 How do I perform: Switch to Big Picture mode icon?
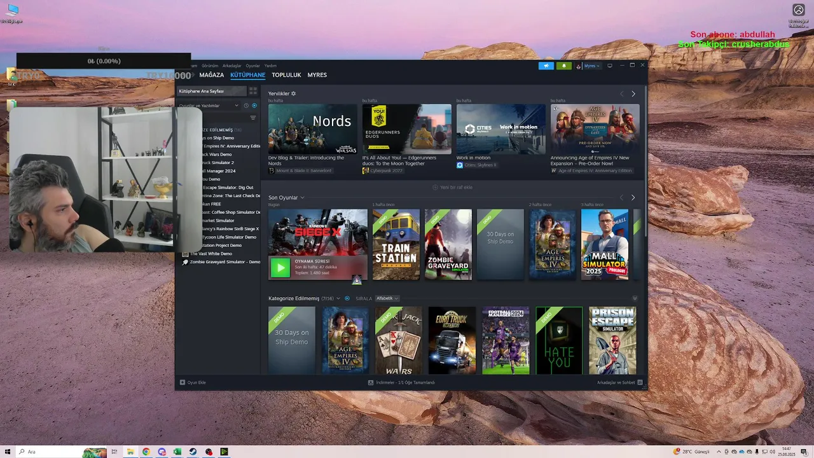(610, 66)
